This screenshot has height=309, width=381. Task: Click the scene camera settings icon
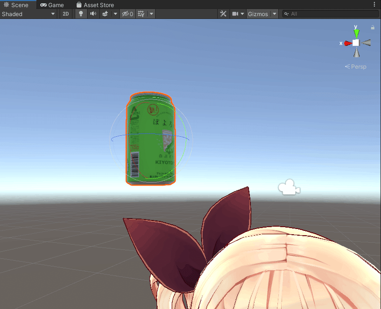click(x=236, y=14)
